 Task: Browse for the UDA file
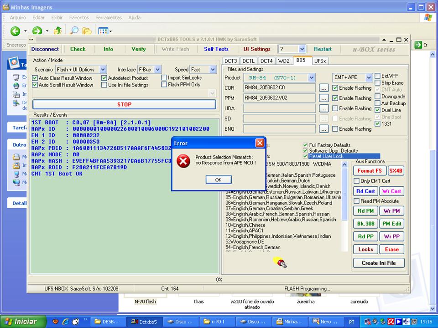(x=323, y=108)
